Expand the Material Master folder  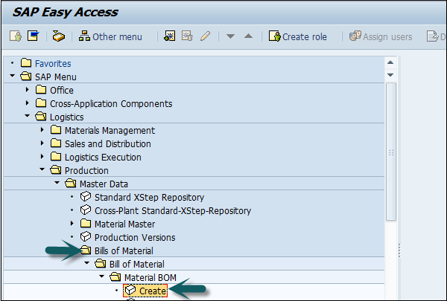pyautogui.click(x=72, y=224)
